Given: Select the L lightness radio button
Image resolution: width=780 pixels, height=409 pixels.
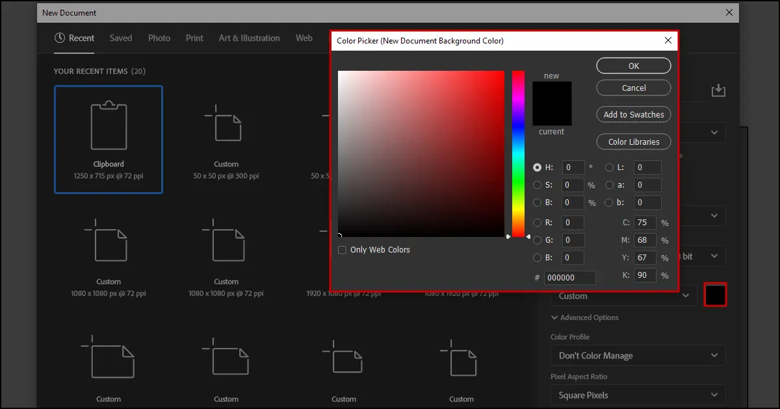Looking at the screenshot, I should click(x=609, y=167).
